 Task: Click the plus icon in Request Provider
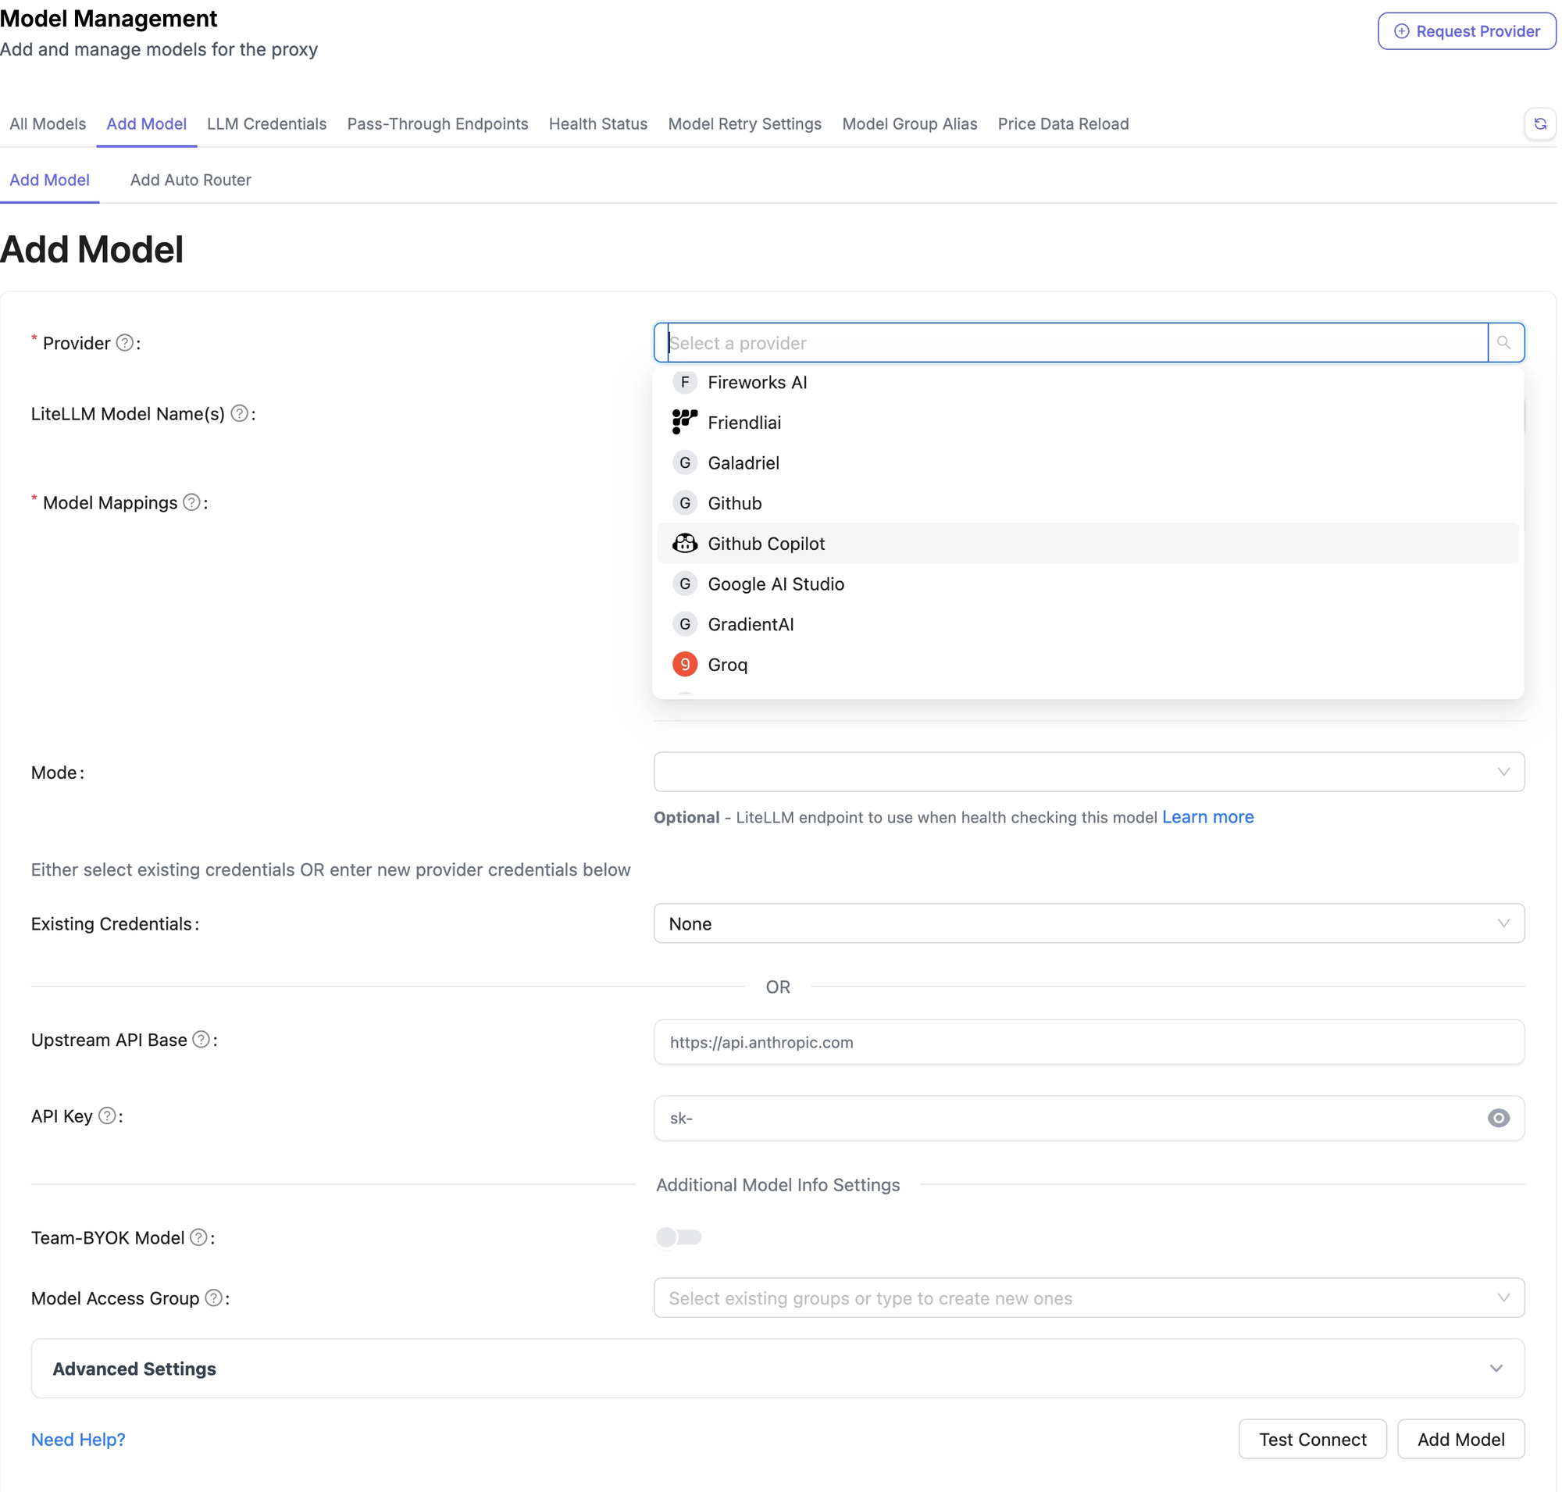[x=1401, y=31]
